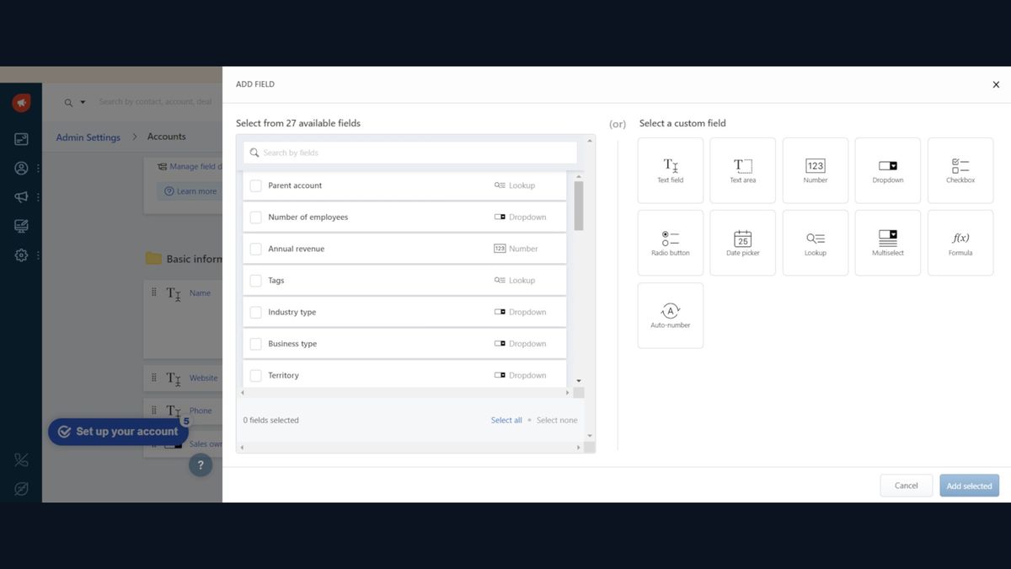Open the kebab menu beside the Settings gear

36,255
